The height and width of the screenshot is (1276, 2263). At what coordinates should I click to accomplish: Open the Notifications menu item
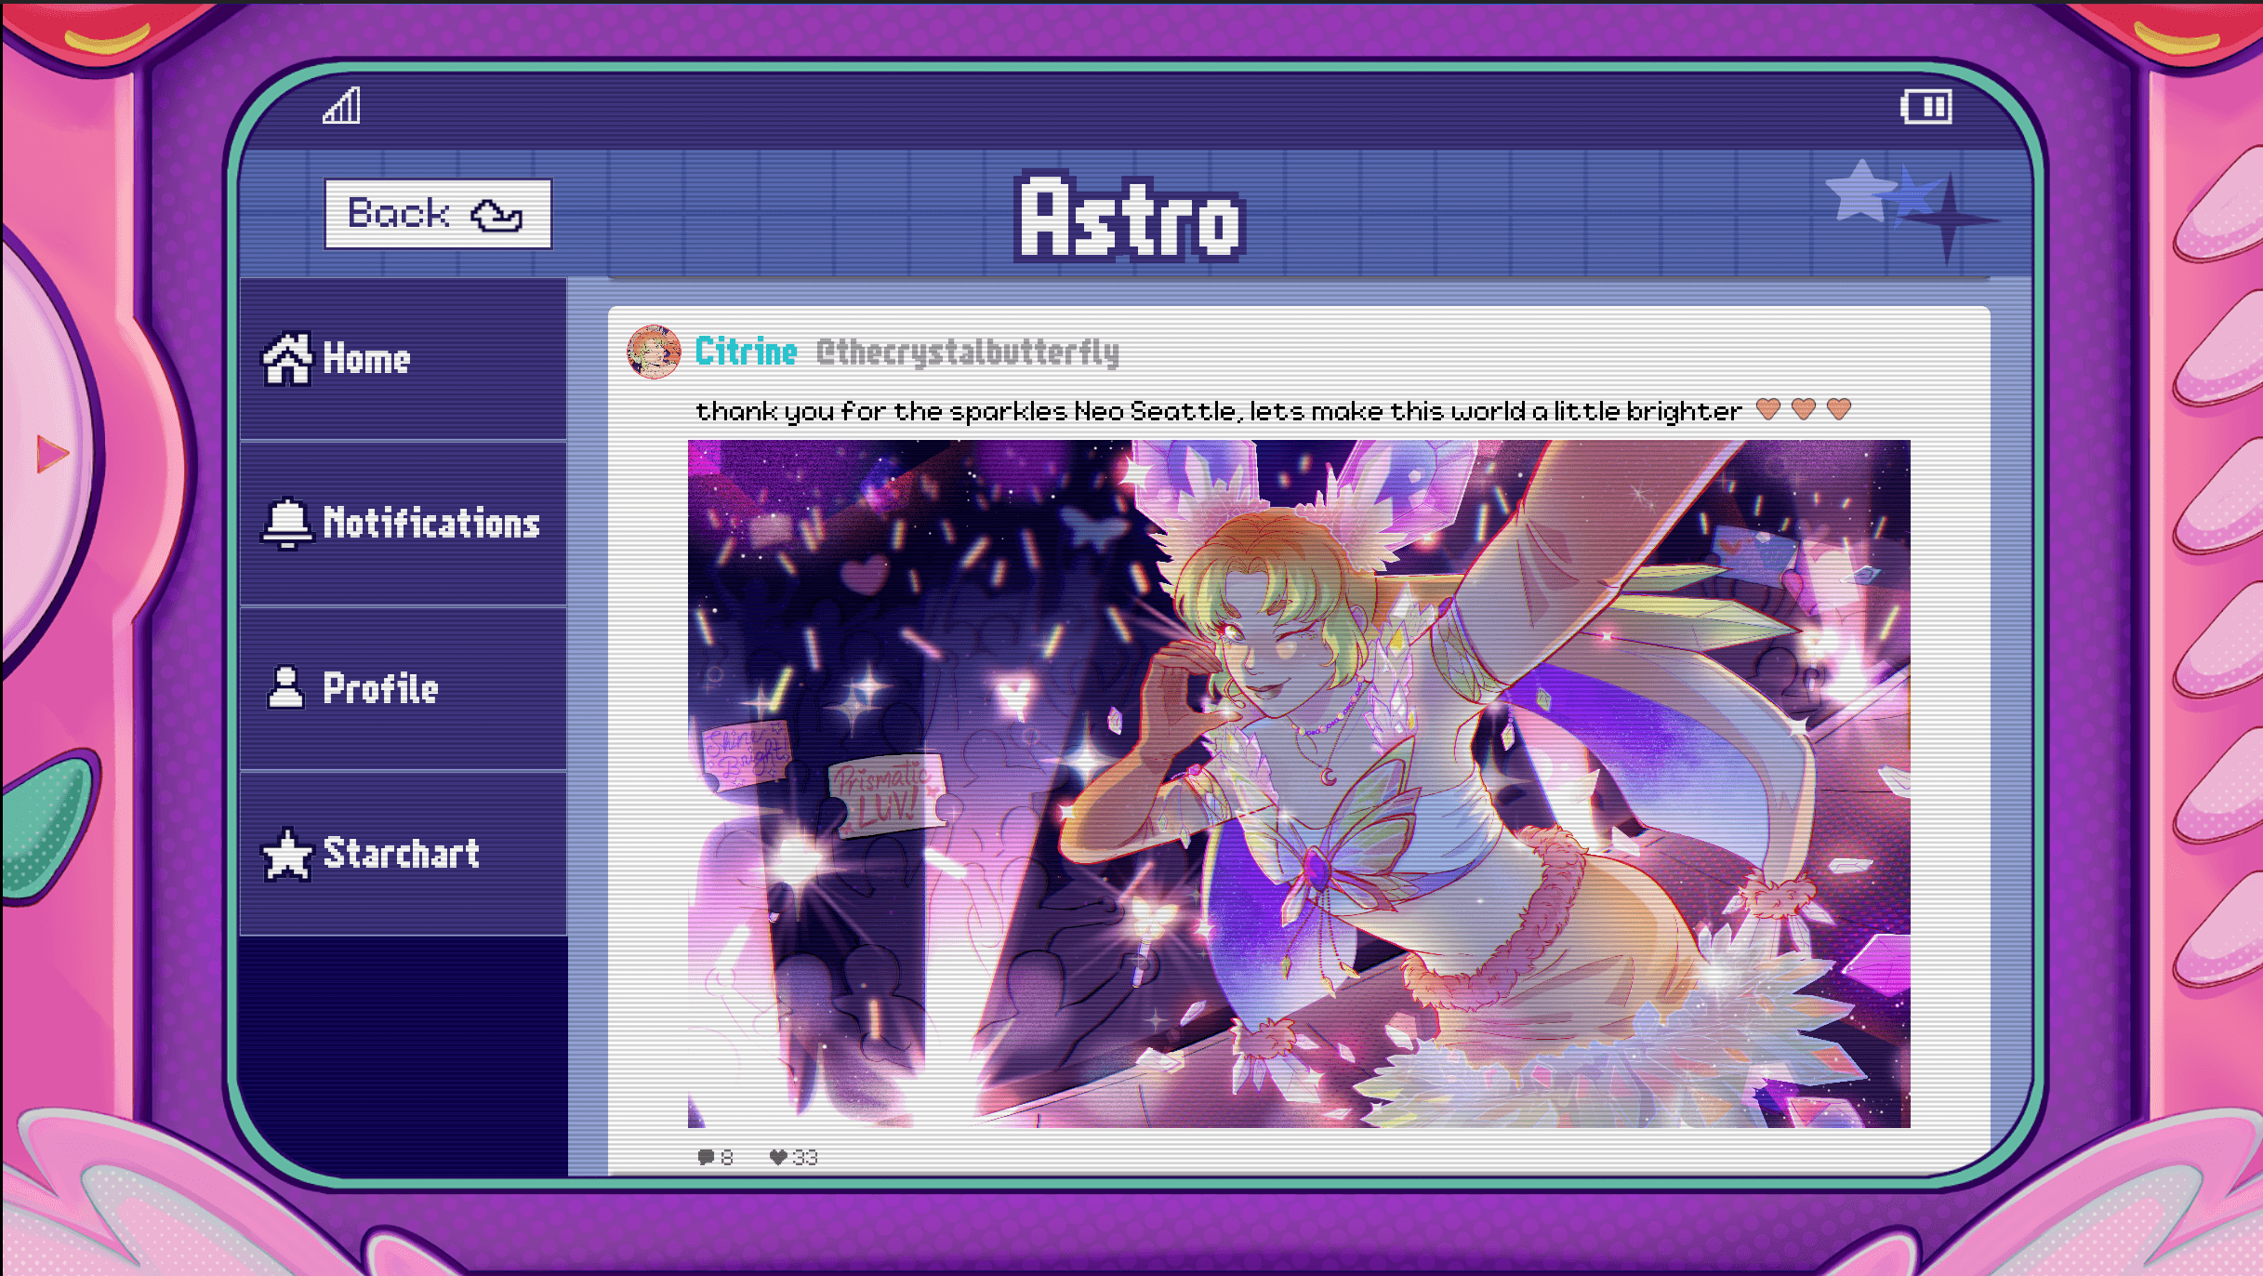[404, 524]
